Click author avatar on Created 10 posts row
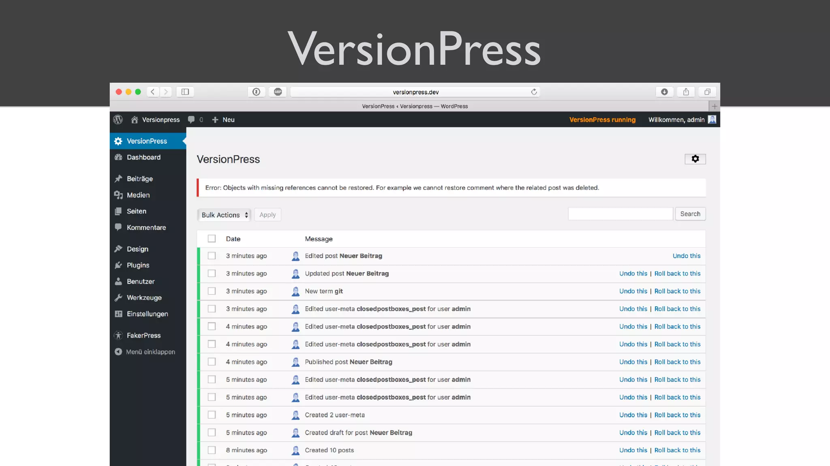 (x=295, y=450)
